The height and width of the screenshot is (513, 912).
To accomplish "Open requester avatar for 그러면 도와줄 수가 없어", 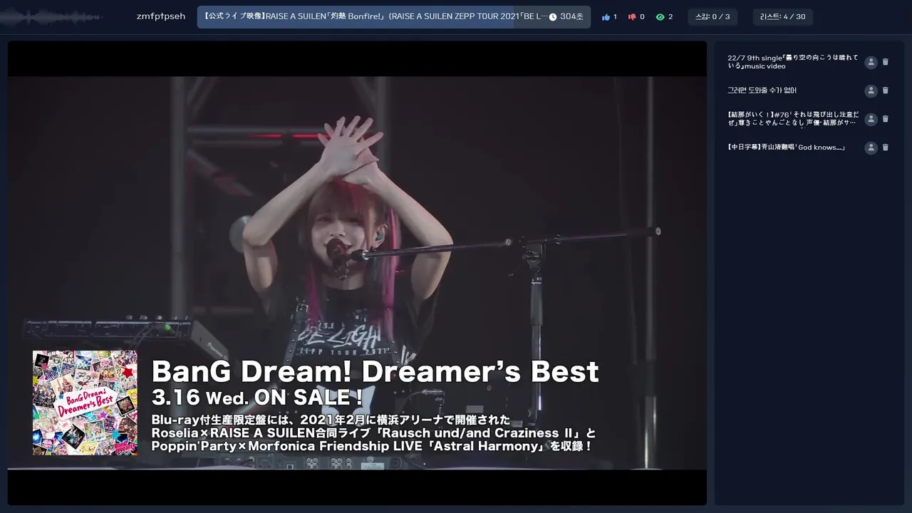I will click(x=871, y=90).
